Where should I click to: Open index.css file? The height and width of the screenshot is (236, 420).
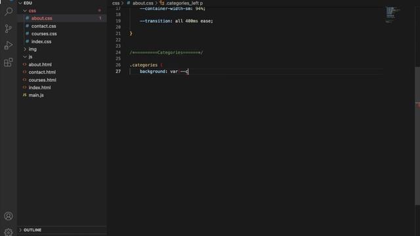41,41
